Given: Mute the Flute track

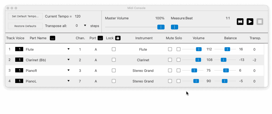Looking at the screenshot, I should [170, 49].
